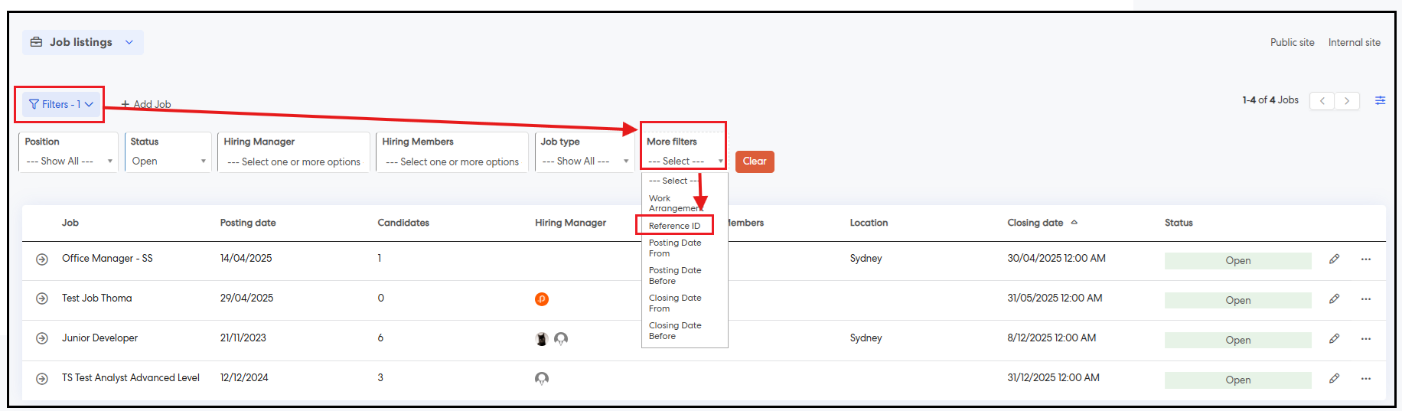Open the Public site link

(x=1292, y=43)
